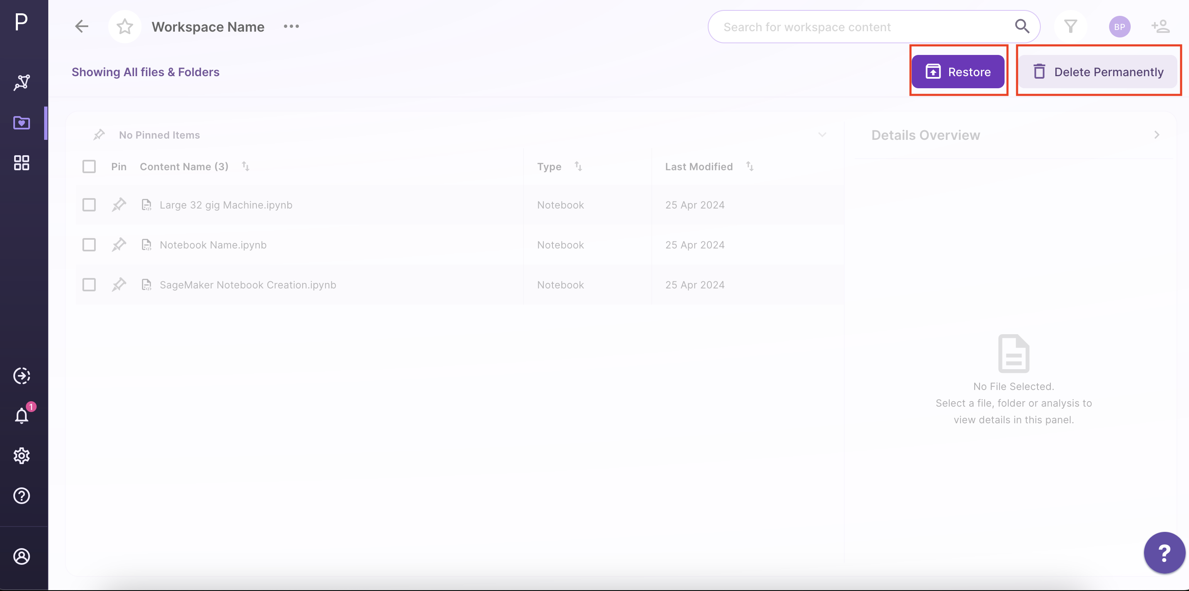
Task: Click file icon of Notebook Name.ipynb
Action: click(146, 245)
